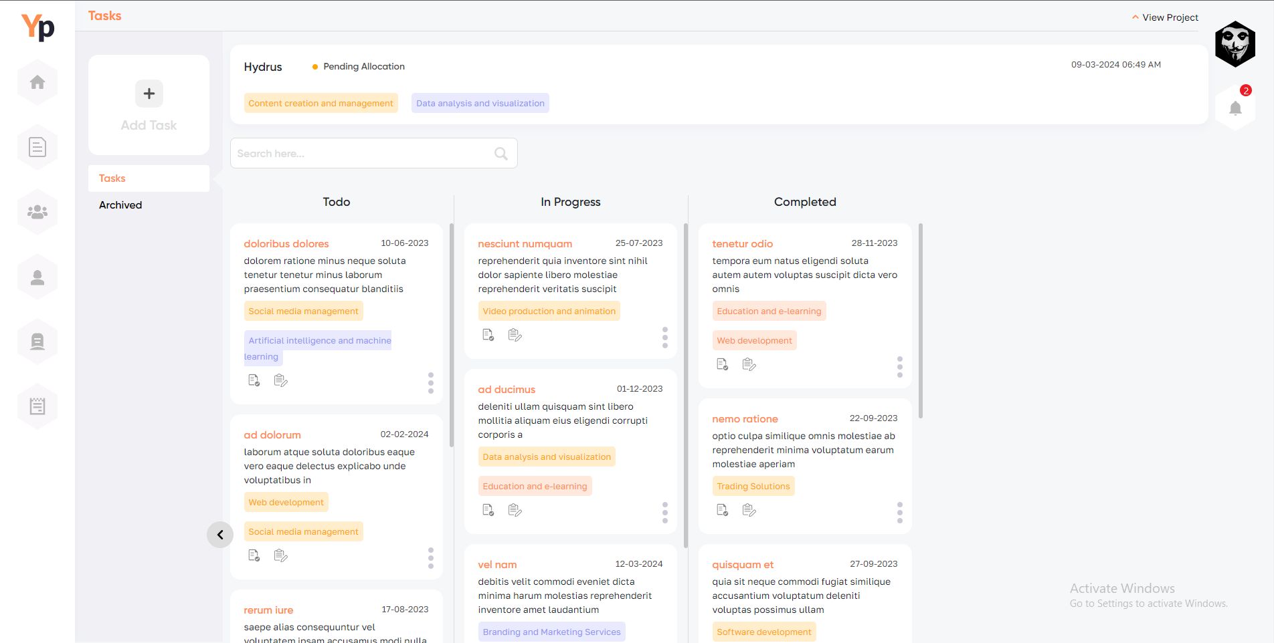Click the notepad icon in sidebar
The height and width of the screenshot is (643, 1274).
tap(37, 406)
